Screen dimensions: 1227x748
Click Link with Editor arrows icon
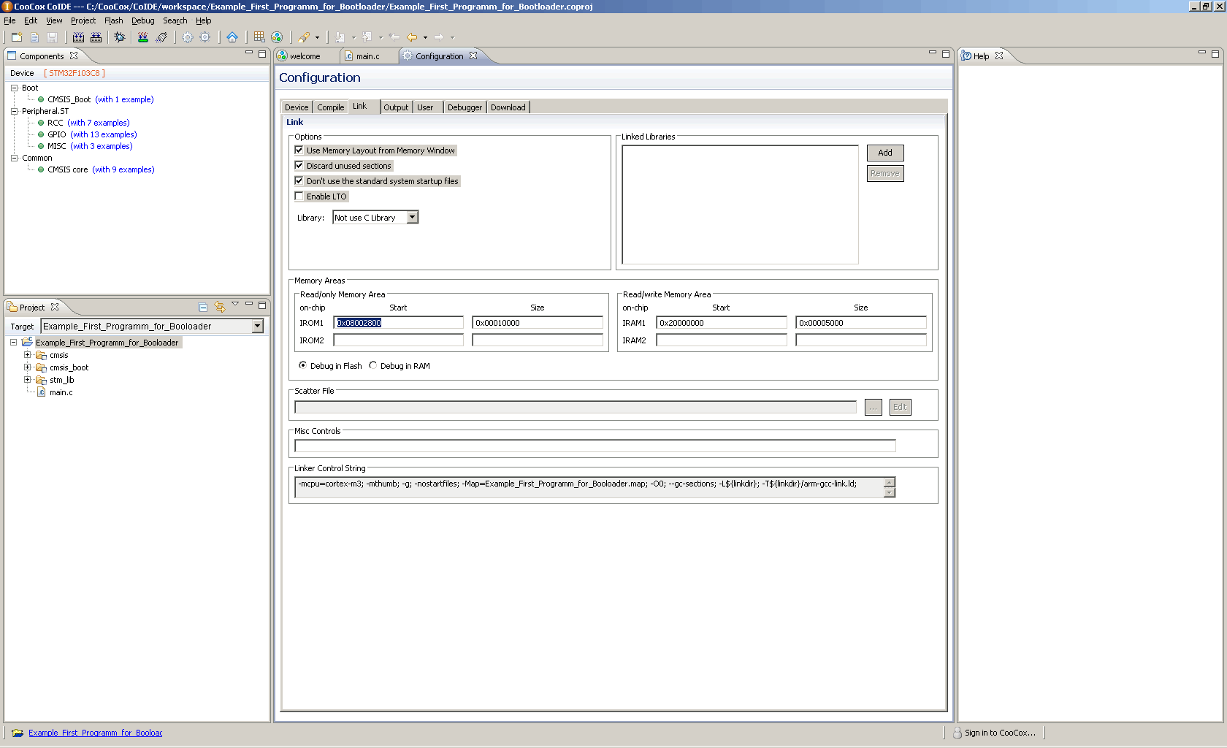pyautogui.click(x=219, y=308)
